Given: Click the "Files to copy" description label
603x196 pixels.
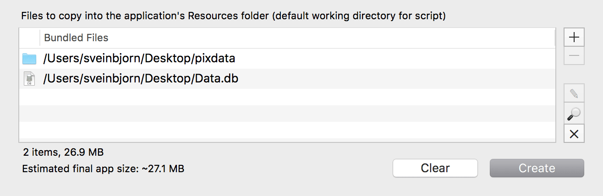Looking at the screenshot, I should tap(233, 16).
